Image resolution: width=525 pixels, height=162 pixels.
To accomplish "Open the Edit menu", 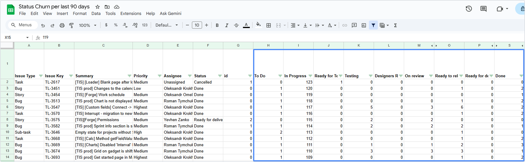I will tap(34, 13).
